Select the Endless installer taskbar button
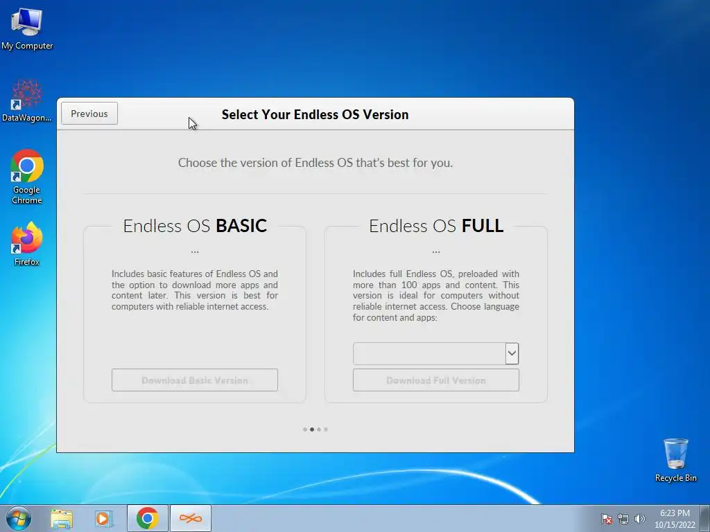710x532 pixels. 191,518
